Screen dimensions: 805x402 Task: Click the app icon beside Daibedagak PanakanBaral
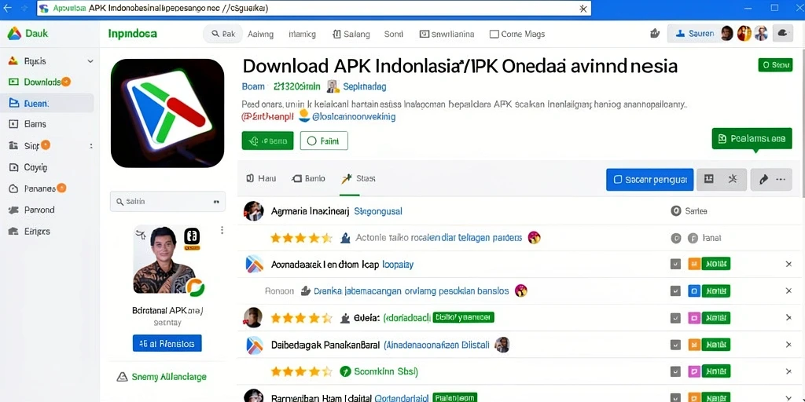pyautogui.click(x=254, y=345)
